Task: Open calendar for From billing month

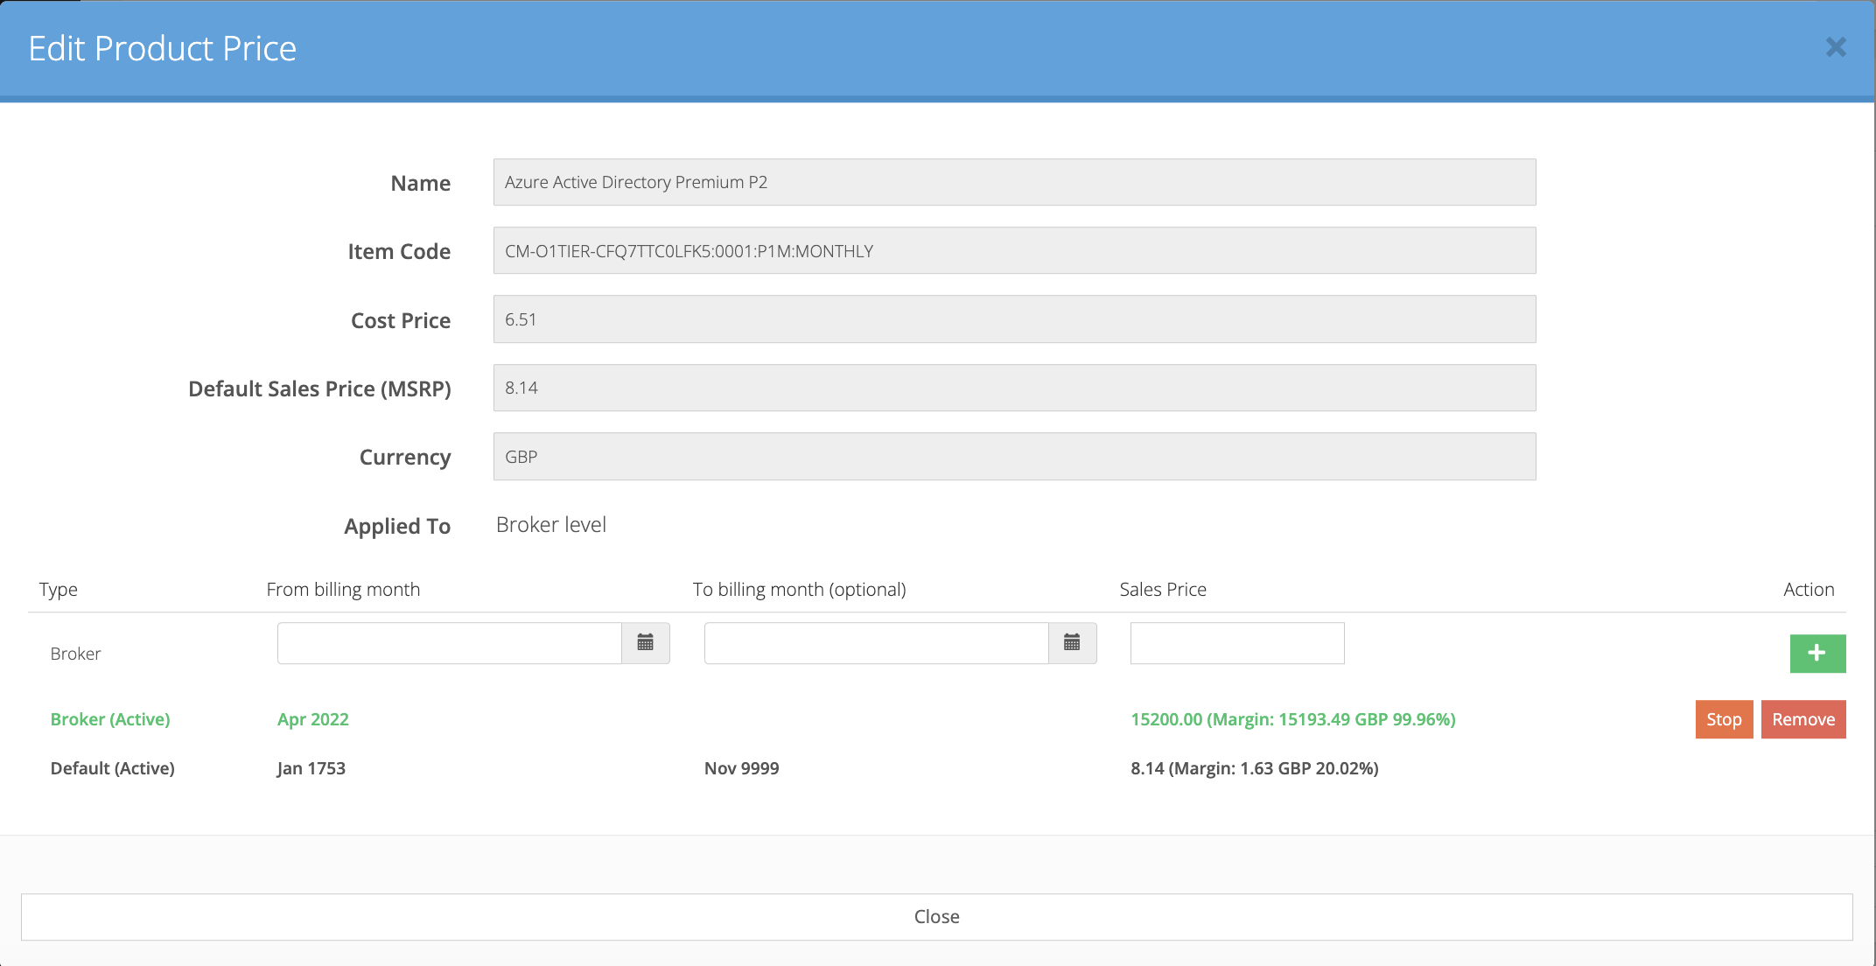Action: (646, 643)
